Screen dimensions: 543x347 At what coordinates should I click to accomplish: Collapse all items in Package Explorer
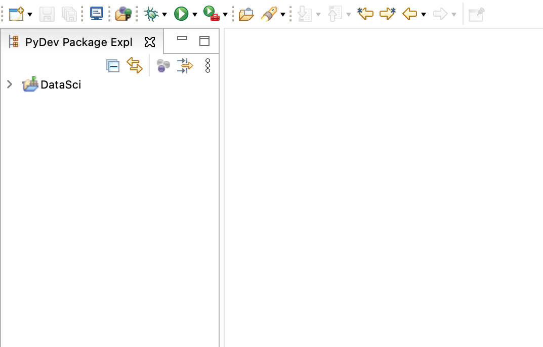click(113, 66)
